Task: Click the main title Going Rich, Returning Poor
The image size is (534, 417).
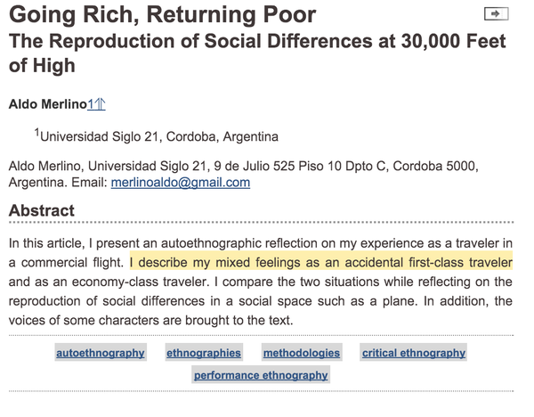Action: pyautogui.click(x=163, y=14)
